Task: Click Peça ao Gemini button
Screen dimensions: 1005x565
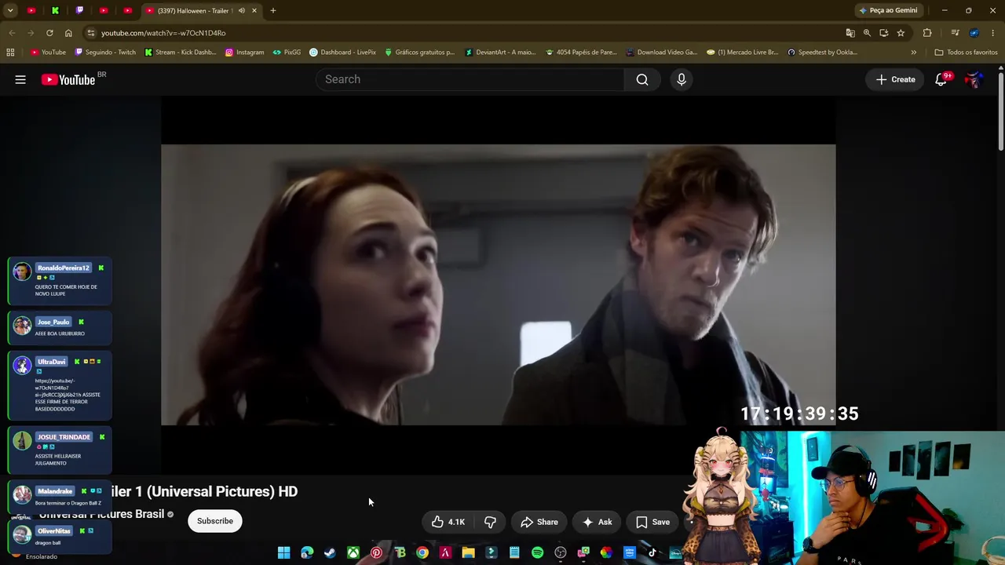Action: tap(888, 11)
